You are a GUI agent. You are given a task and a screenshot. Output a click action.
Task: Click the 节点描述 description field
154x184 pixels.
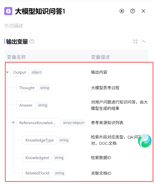pos(14,26)
